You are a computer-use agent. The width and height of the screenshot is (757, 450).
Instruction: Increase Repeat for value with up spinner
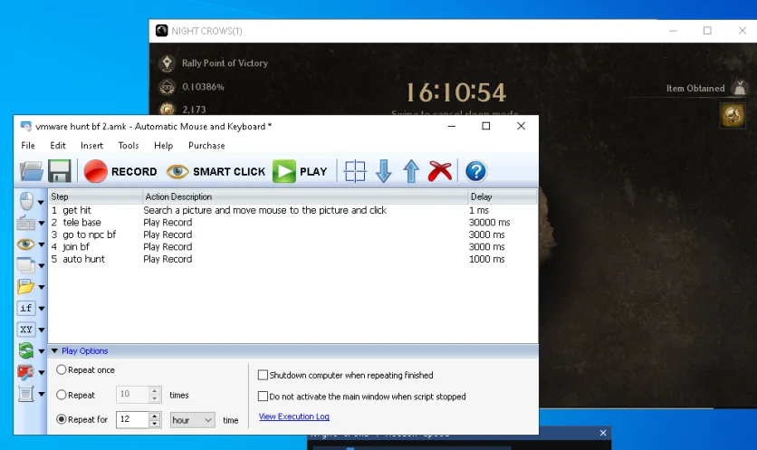pyautogui.click(x=155, y=416)
